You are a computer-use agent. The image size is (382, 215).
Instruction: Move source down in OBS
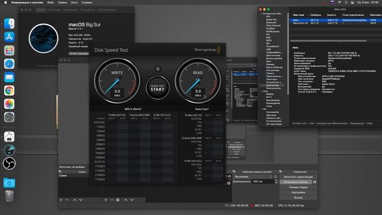pos(132,200)
